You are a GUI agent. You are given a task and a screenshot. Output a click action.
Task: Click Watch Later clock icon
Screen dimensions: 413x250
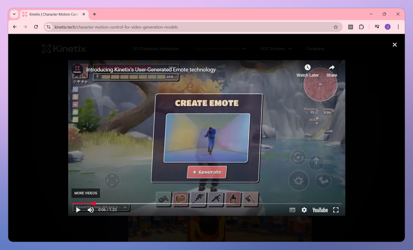[x=308, y=67]
